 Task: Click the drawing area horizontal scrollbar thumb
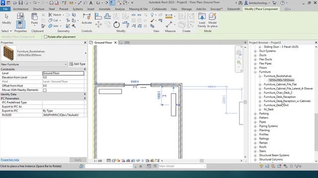(x=202, y=161)
